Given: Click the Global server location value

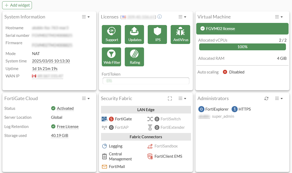Looking at the screenshot, I should [x=57, y=117].
